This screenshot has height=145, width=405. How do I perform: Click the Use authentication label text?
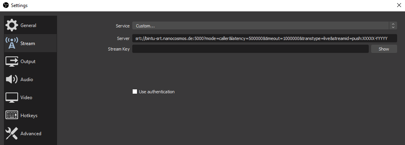(x=157, y=92)
